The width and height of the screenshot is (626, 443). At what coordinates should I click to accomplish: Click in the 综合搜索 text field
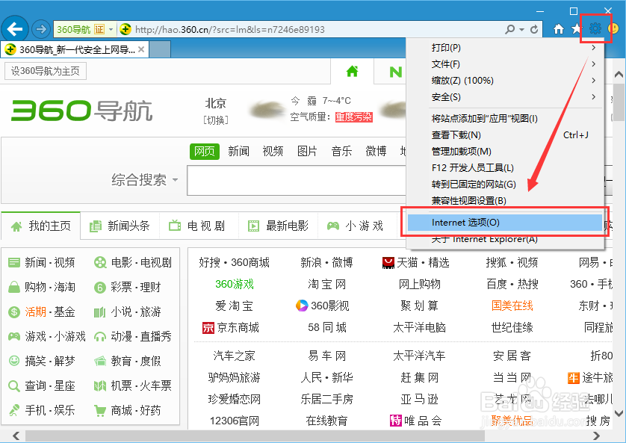tap(297, 180)
